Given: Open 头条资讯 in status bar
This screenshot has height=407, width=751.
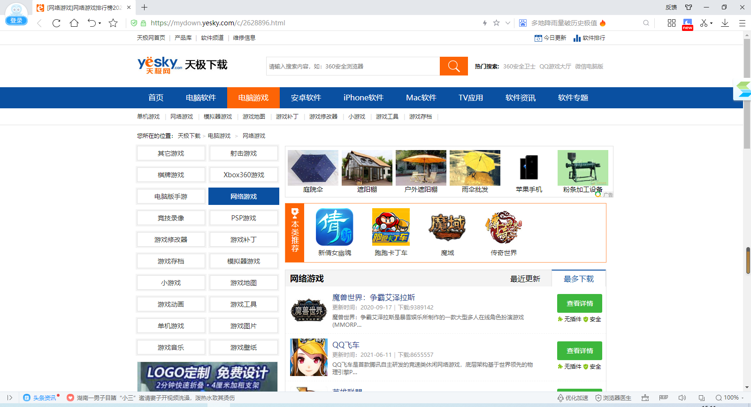Looking at the screenshot, I should pyautogui.click(x=39, y=398).
